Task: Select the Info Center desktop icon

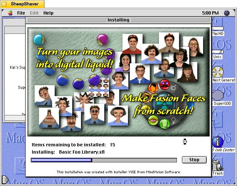Action: (x=218, y=142)
